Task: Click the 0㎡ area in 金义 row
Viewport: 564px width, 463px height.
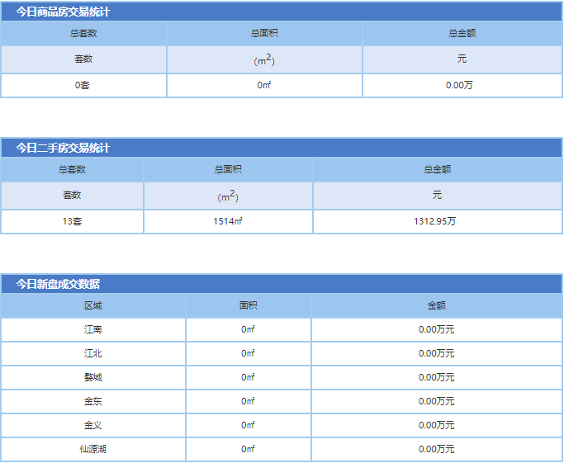Action: pos(249,425)
